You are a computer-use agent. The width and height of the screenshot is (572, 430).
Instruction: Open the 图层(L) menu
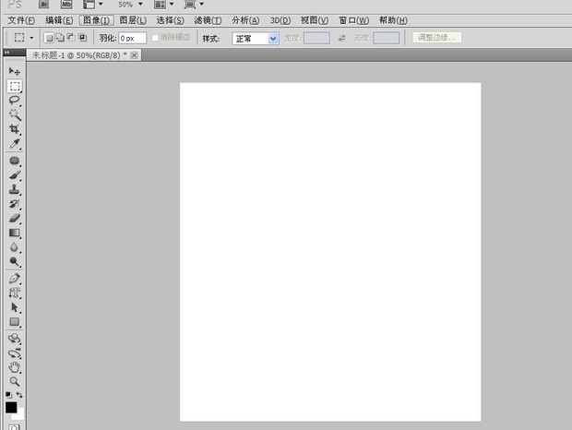click(x=133, y=20)
